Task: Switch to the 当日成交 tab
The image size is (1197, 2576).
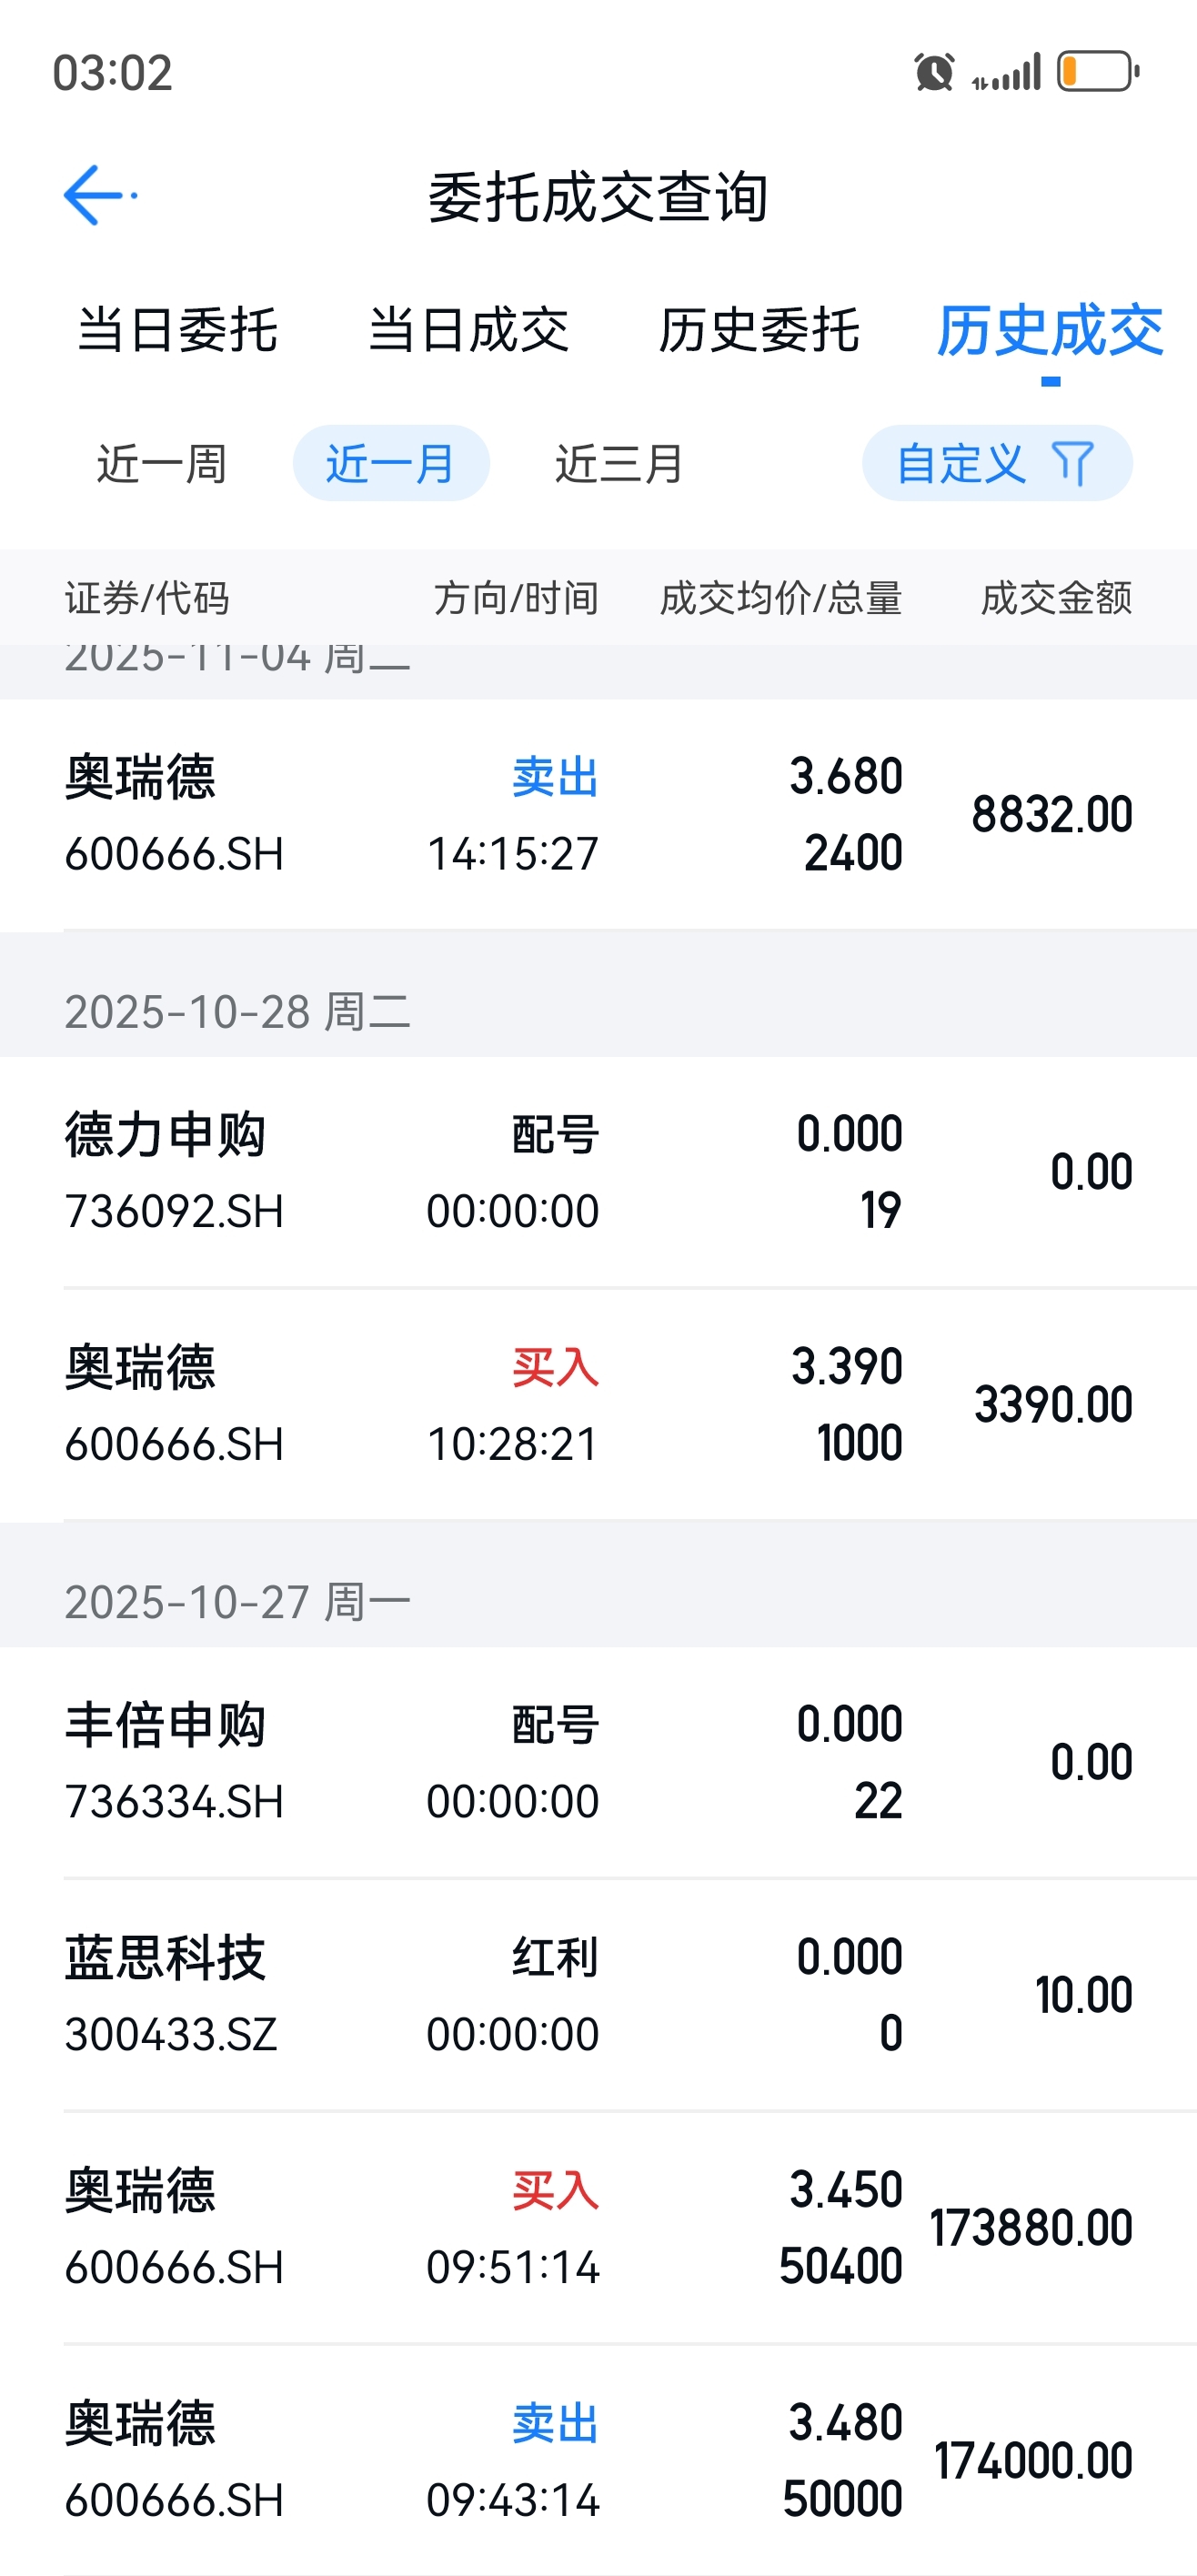Action: click(x=468, y=331)
